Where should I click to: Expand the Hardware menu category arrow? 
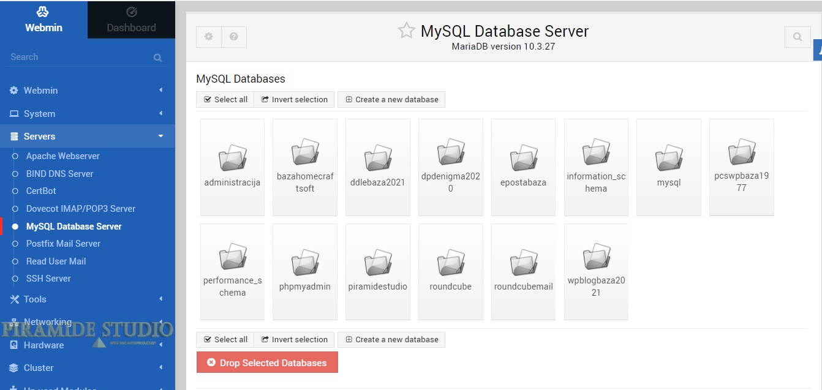(x=160, y=345)
